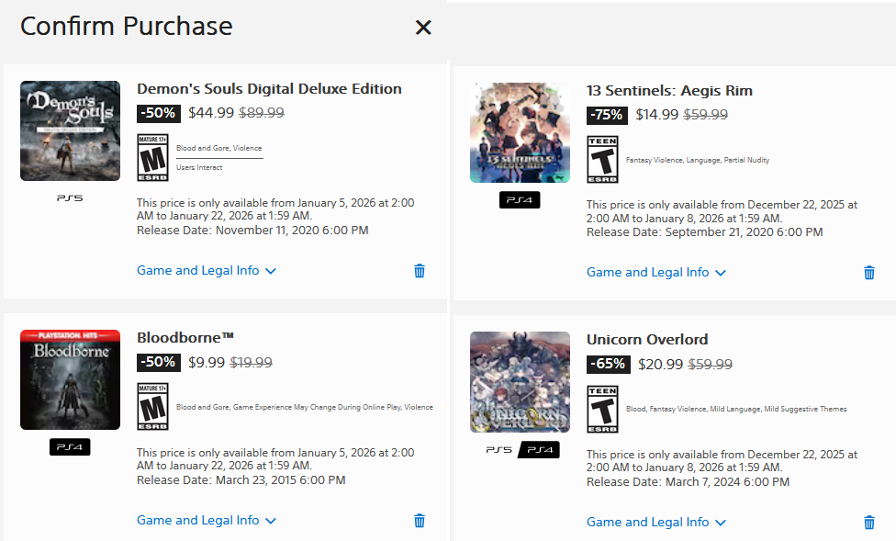Open the Unicorn Overlord cover image
This screenshot has height=541, width=896.
coord(520,381)
